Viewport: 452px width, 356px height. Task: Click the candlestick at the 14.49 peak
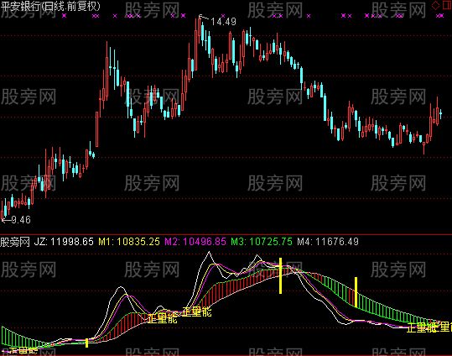coord(200,29)
